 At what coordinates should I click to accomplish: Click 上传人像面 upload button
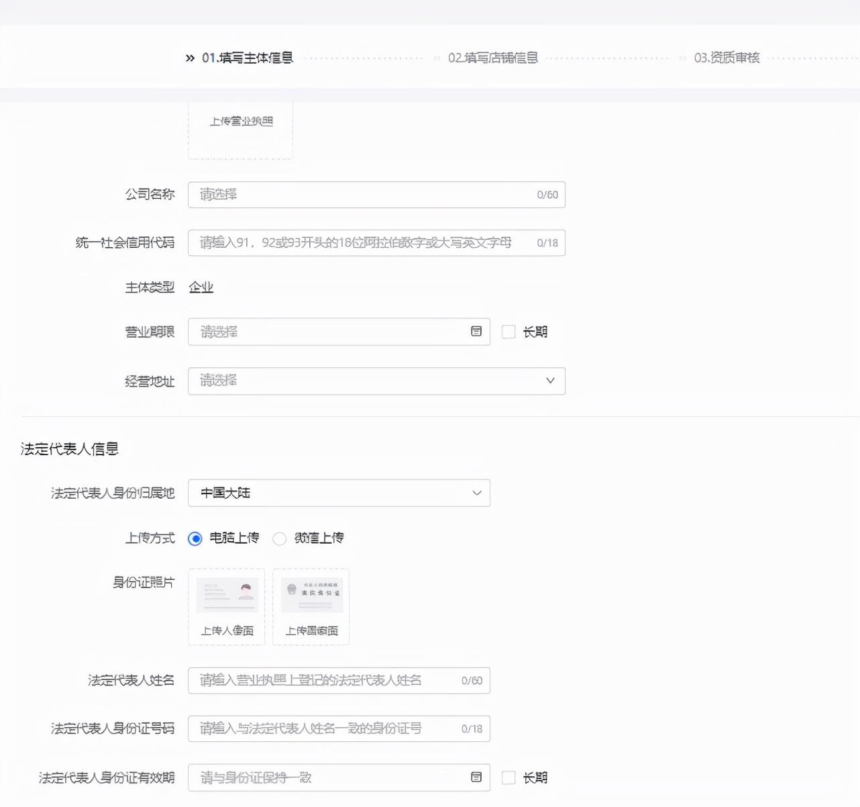point(227,607)
